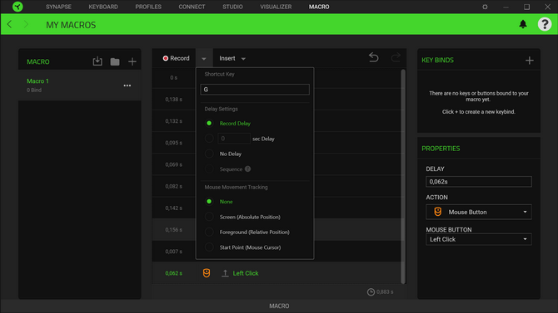Switch to the Synapse tab
The height and width of the screenshot is (313, 558).
click(x=58, y=7)
